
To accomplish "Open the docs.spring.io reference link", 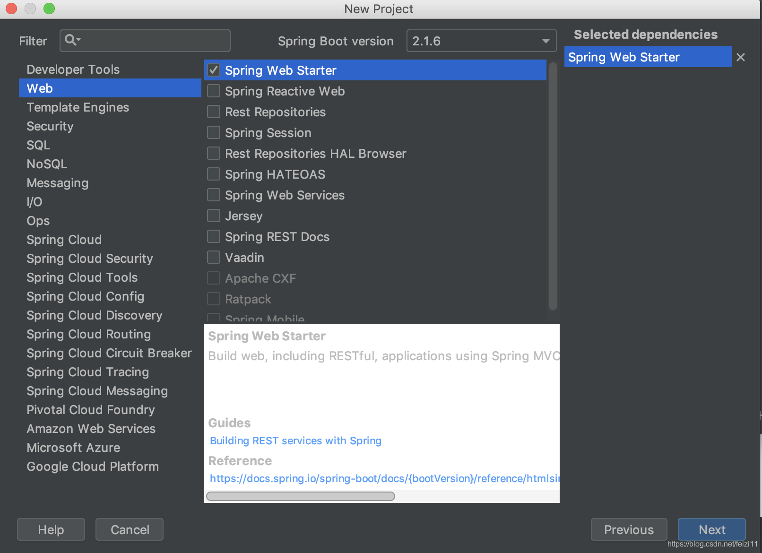I will [384, 478].
